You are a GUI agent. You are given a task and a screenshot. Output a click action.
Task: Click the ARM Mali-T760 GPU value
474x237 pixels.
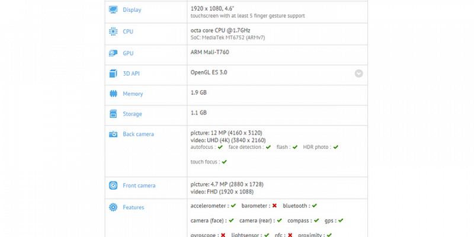point(210,52)
